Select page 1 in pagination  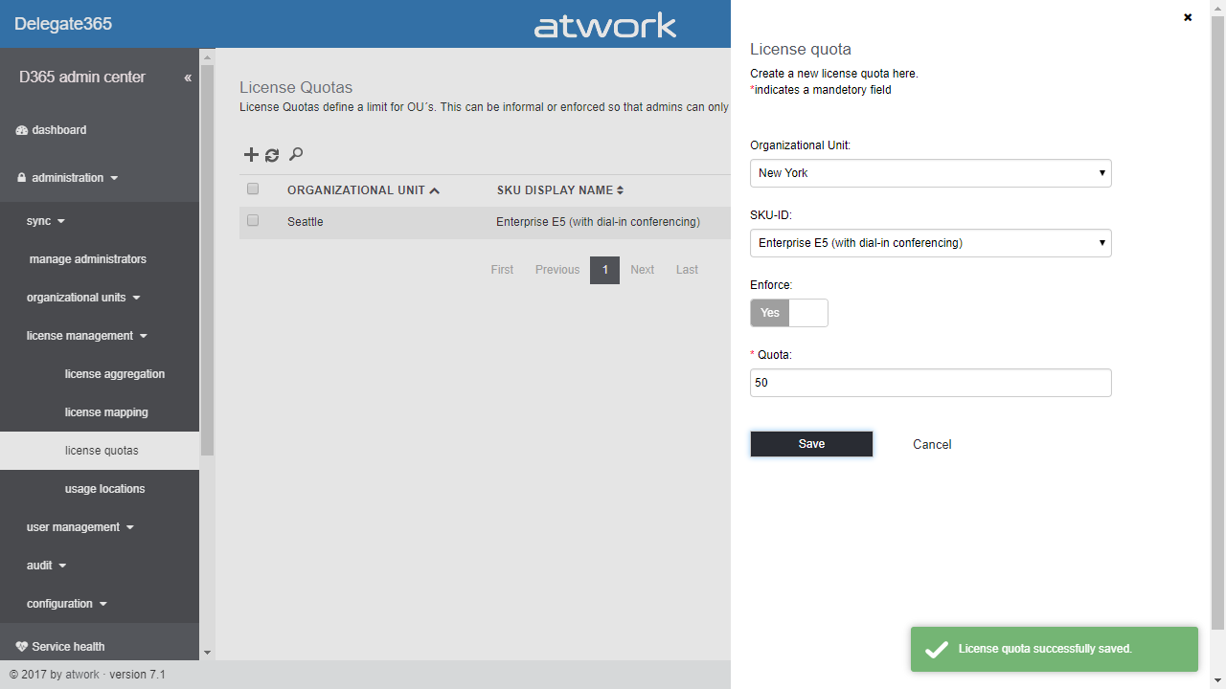click(604, 270)
